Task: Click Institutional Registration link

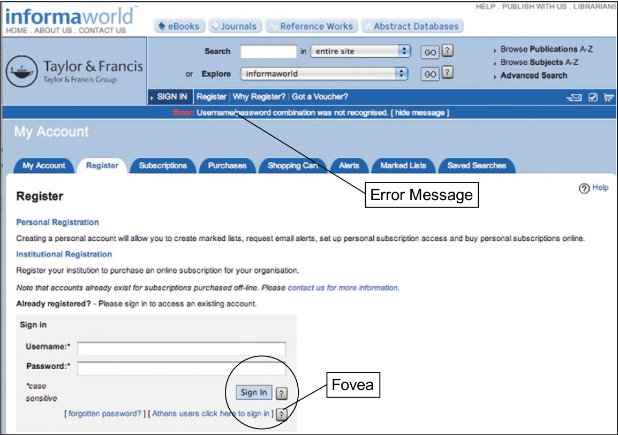Action: 64,254
